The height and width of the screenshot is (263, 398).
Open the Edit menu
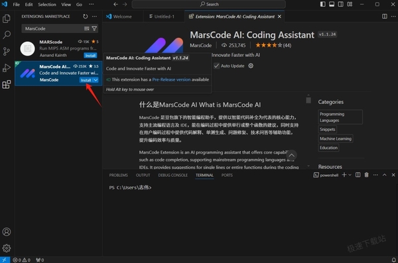tap(29, 5)
